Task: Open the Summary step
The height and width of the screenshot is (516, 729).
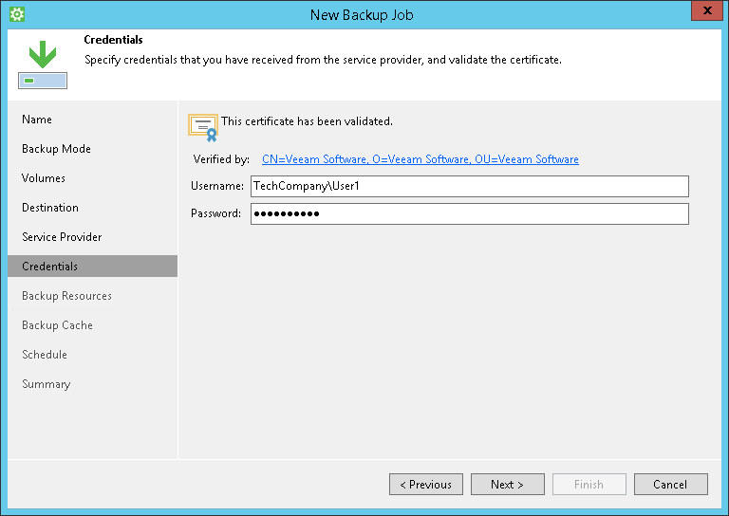Action: [x=46, y=384]
